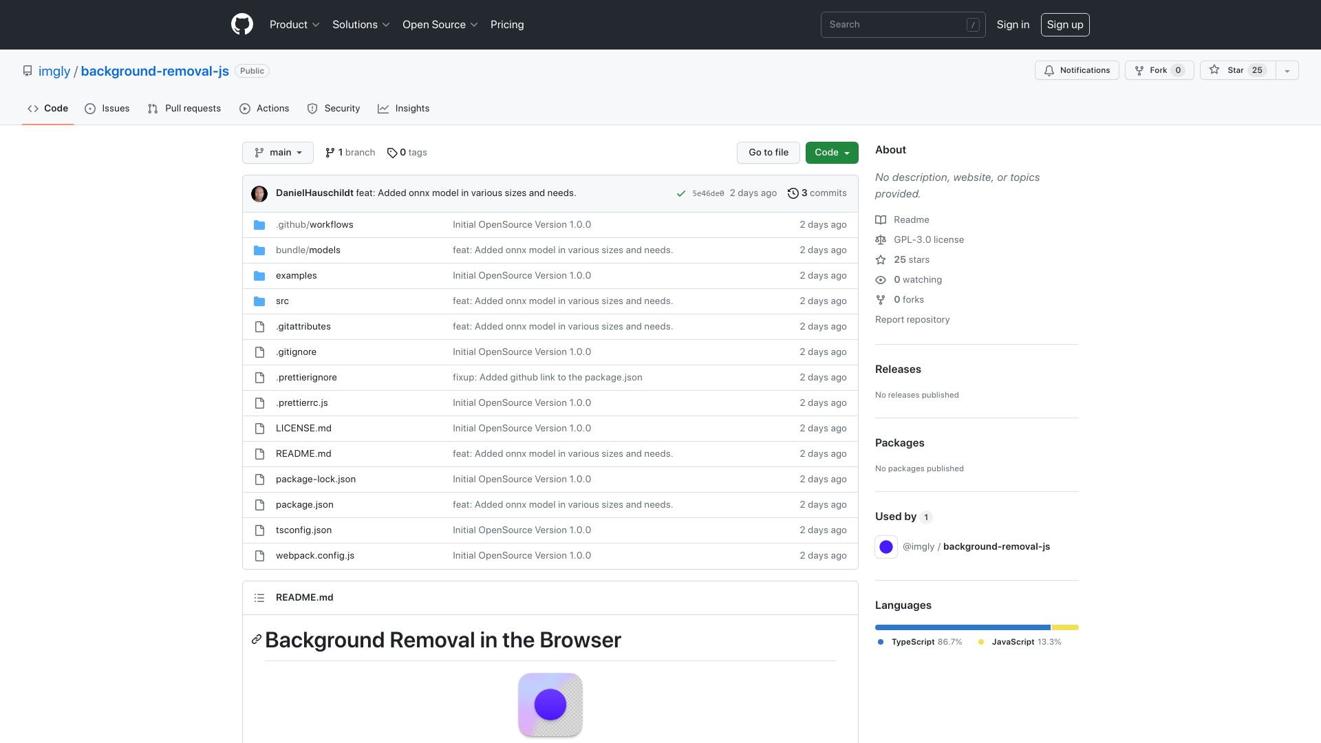Open the Pricing link
Viewport: 1321px width, 743px height.
click(507, 25)
